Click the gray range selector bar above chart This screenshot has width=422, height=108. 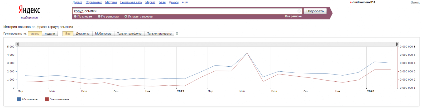click(207, 44)
